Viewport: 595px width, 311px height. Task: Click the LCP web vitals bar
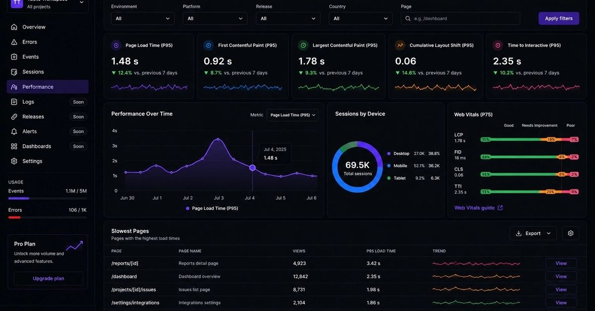pos(530,140)
